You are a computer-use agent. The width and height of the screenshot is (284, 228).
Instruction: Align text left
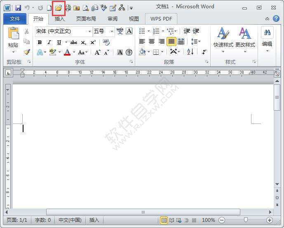point(142,42)
